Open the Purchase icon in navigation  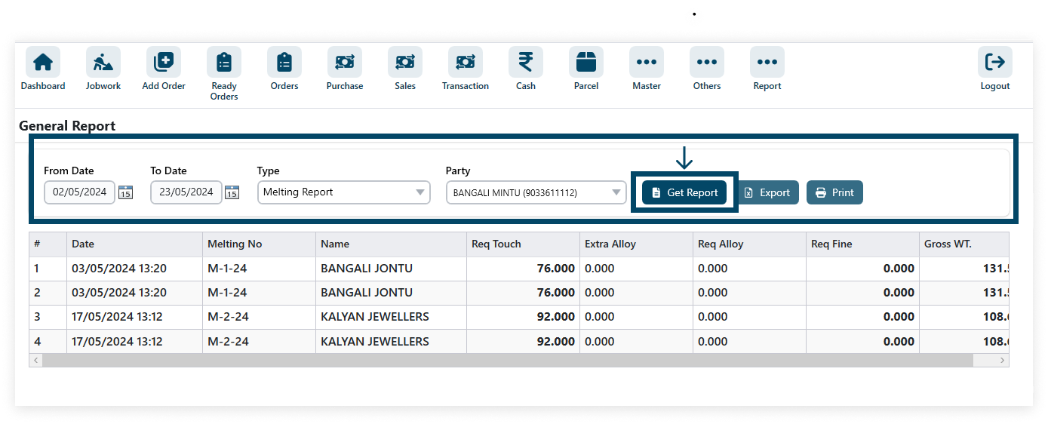[x=345, y=62]
